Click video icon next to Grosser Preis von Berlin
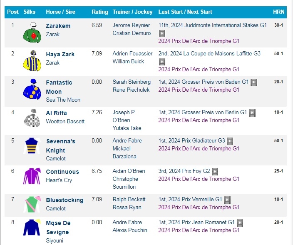 pos(252,112)
